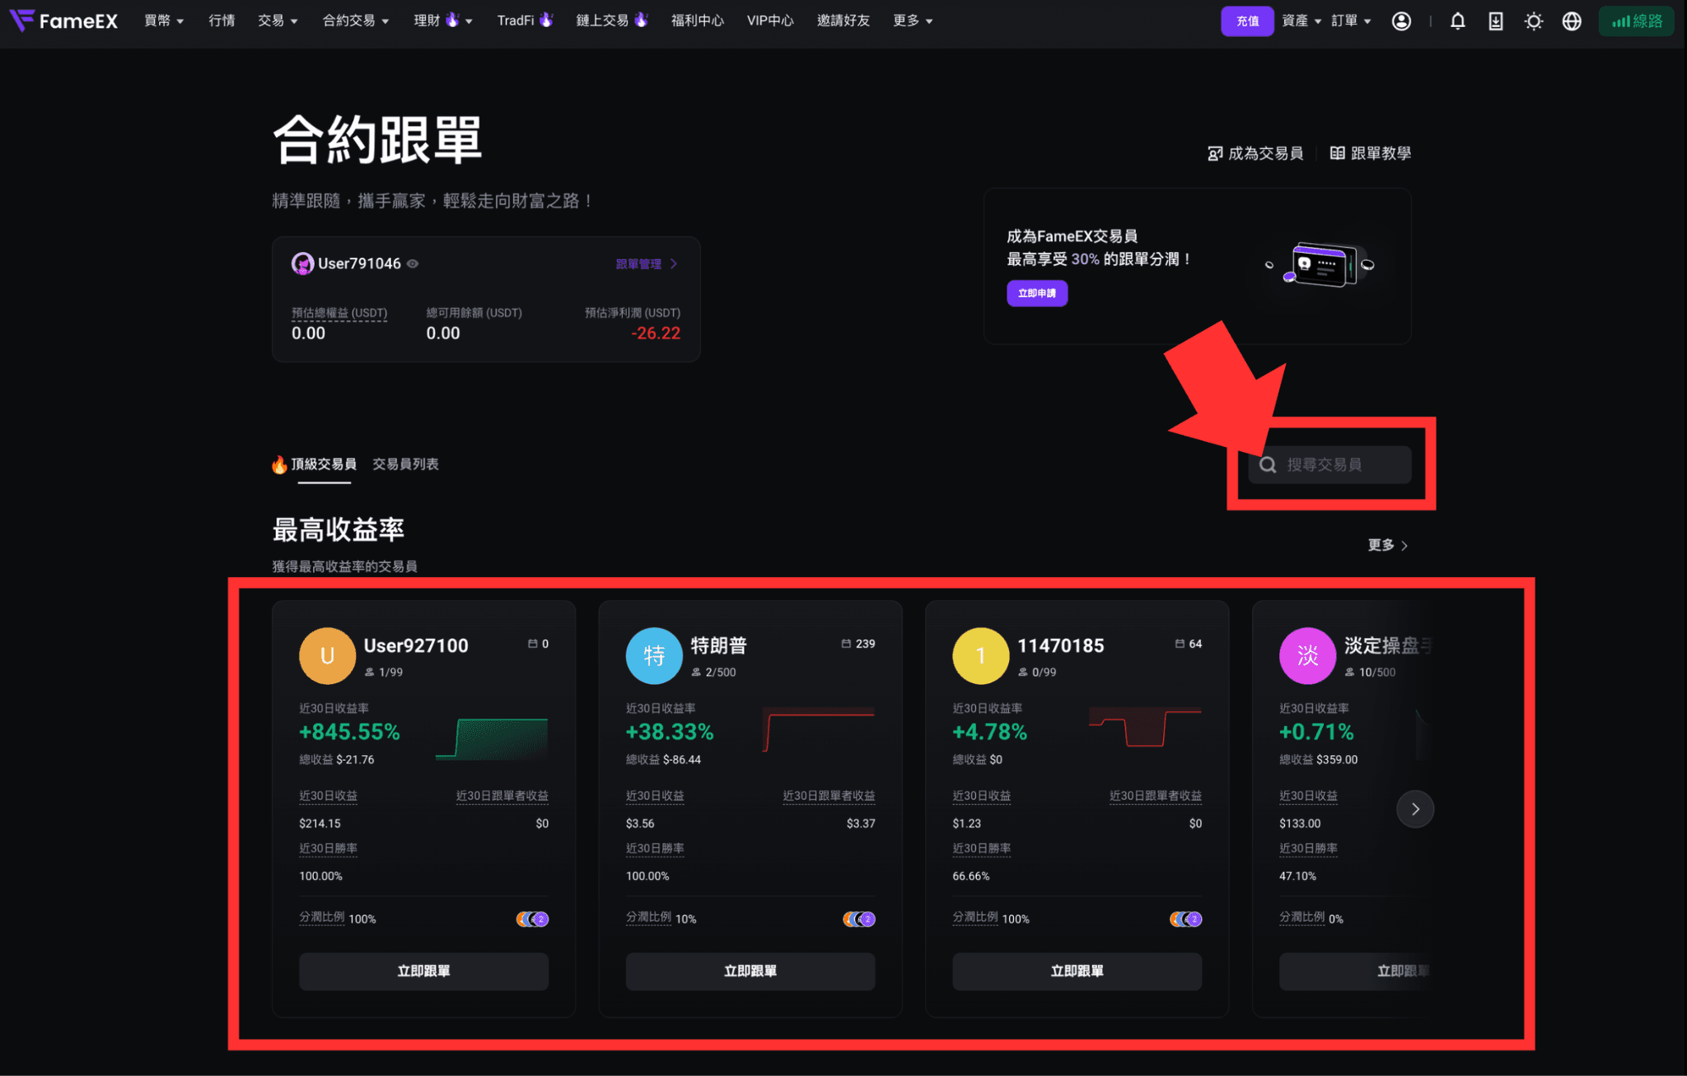1687x1076 pixels.
Task: Expand the 買幣 dropdown menu
Action: tap(164, 21)
